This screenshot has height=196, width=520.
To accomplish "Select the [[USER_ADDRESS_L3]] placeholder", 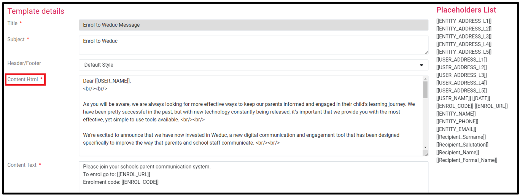I will [461, 75].
